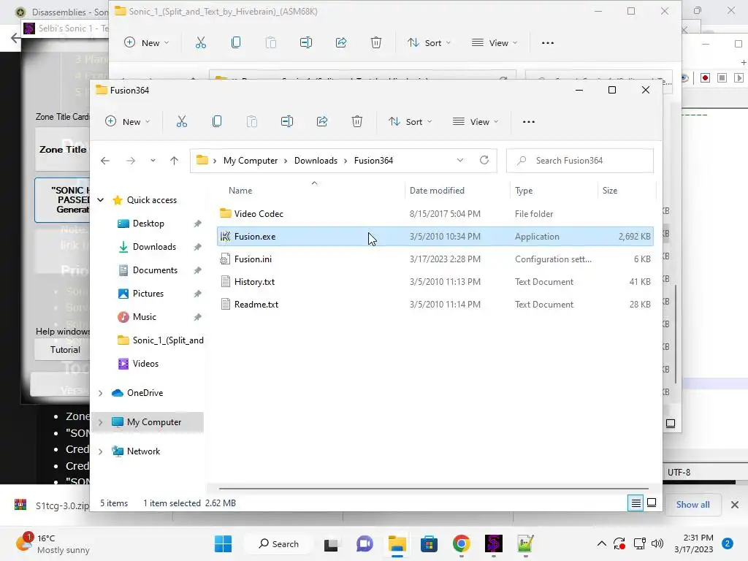Refresh the Fusion364 folder view
748x561 pixels.
(x=484, y=160)
